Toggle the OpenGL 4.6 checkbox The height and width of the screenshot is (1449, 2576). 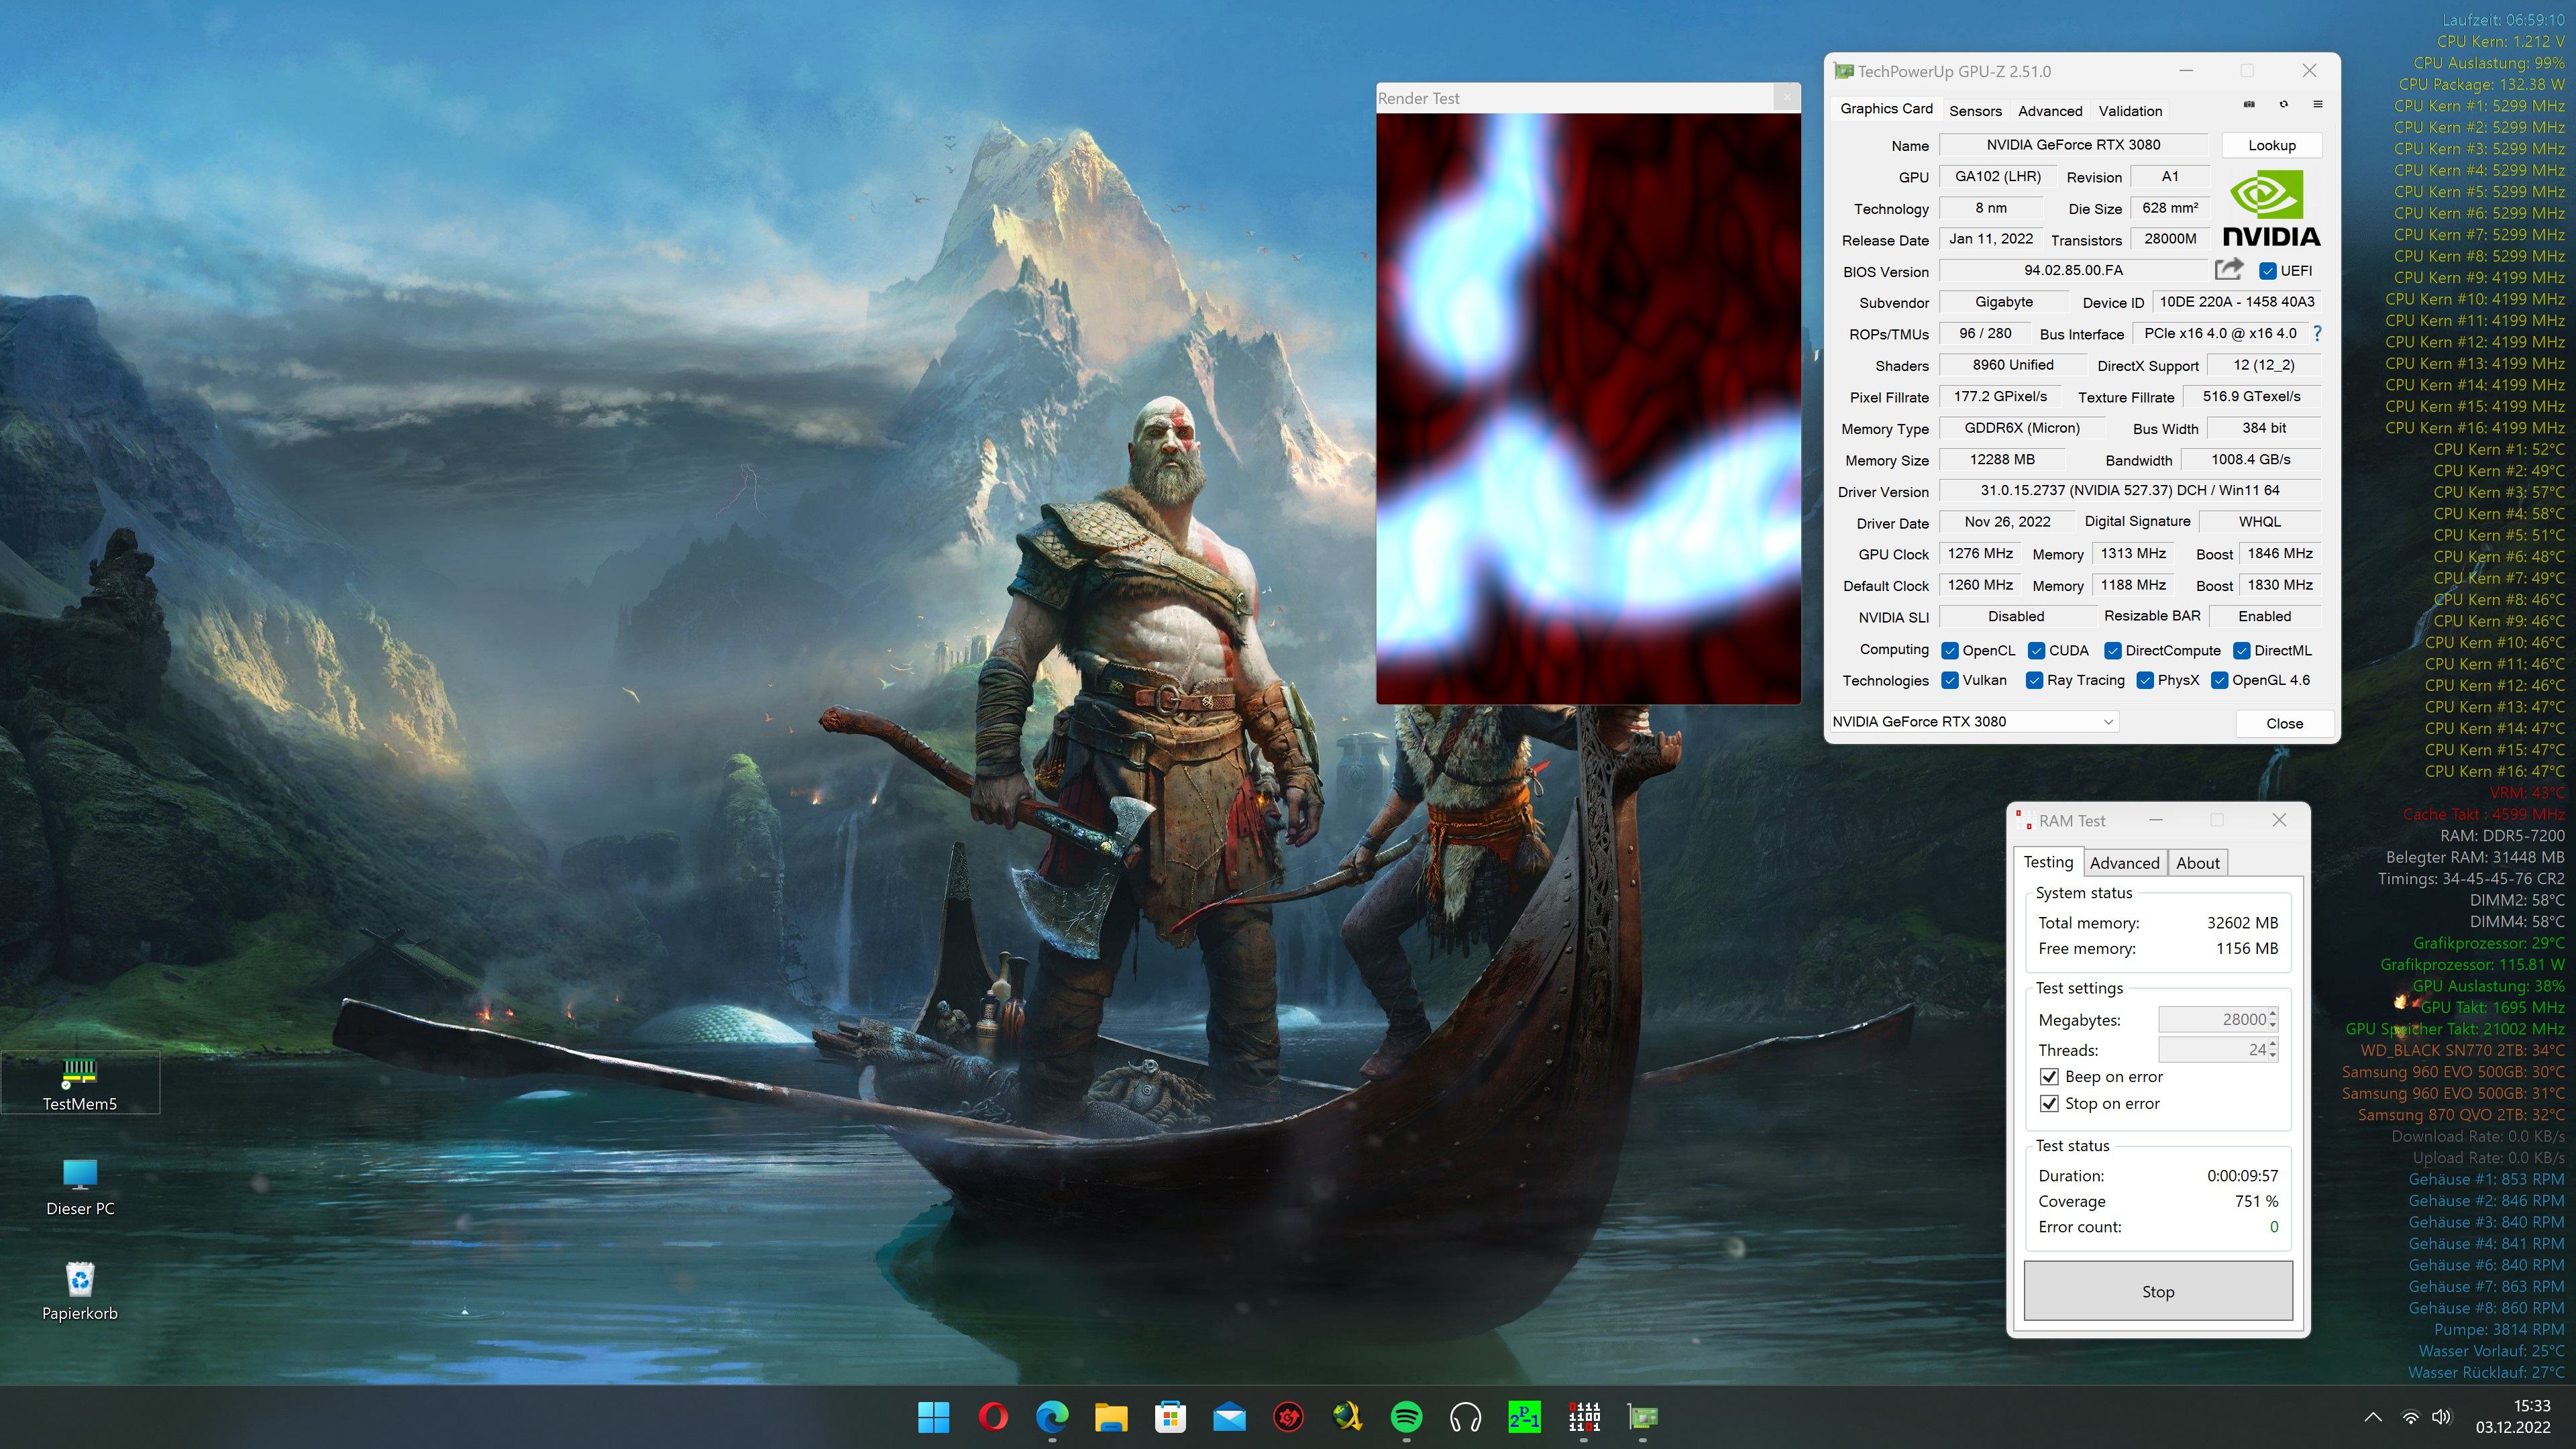coord(2219,680)
